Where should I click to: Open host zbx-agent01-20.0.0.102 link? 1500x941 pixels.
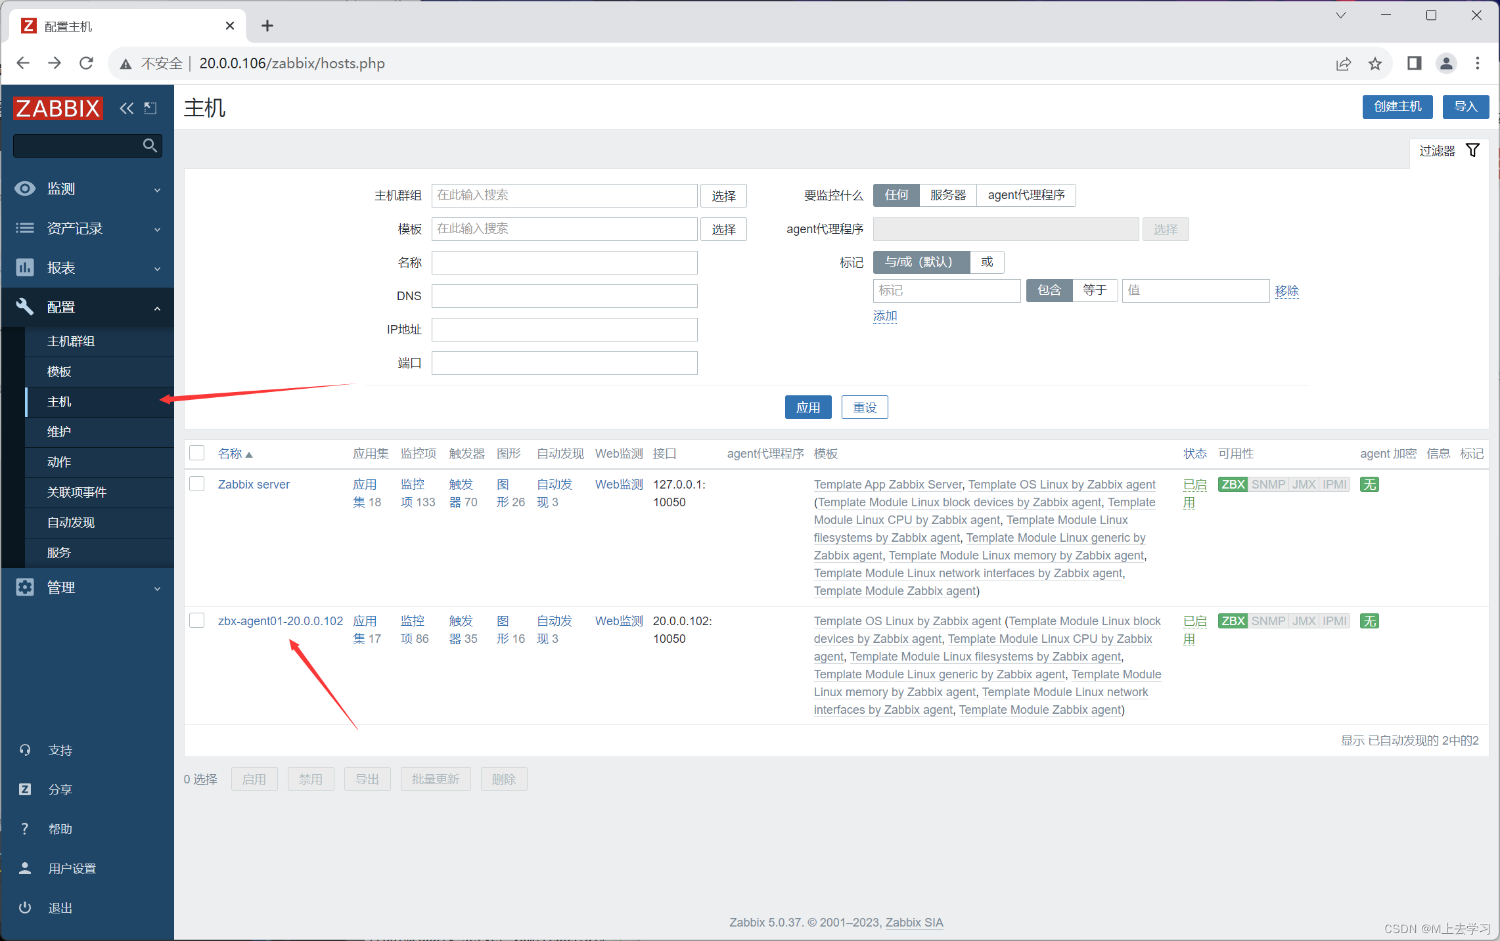point(281,621)
